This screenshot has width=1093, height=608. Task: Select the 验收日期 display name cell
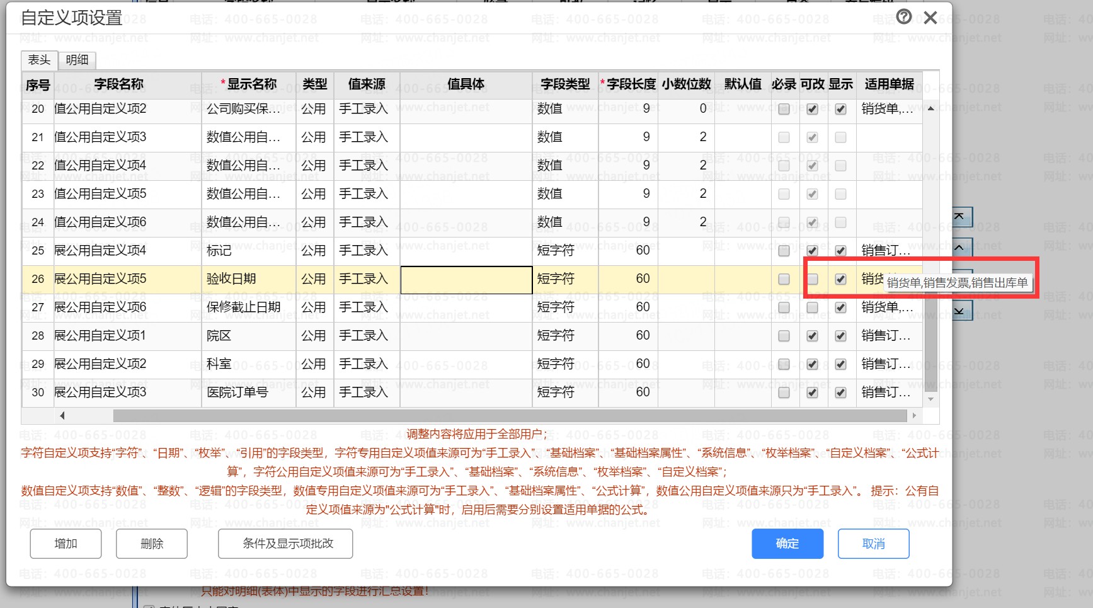249,279
